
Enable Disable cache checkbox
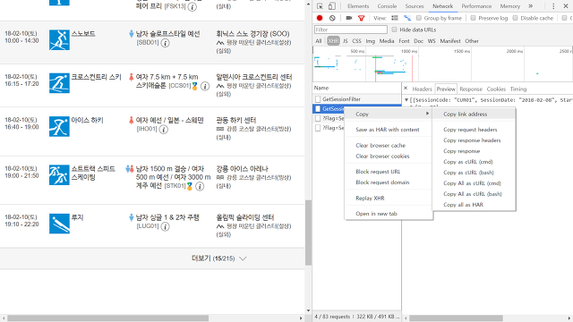coord(515,18)
